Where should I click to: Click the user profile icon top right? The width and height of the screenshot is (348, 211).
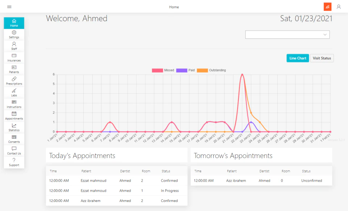tap(339, 7)
